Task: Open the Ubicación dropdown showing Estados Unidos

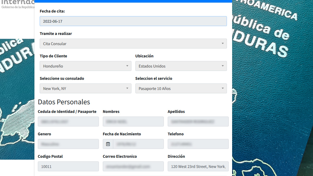Action: 181,66
